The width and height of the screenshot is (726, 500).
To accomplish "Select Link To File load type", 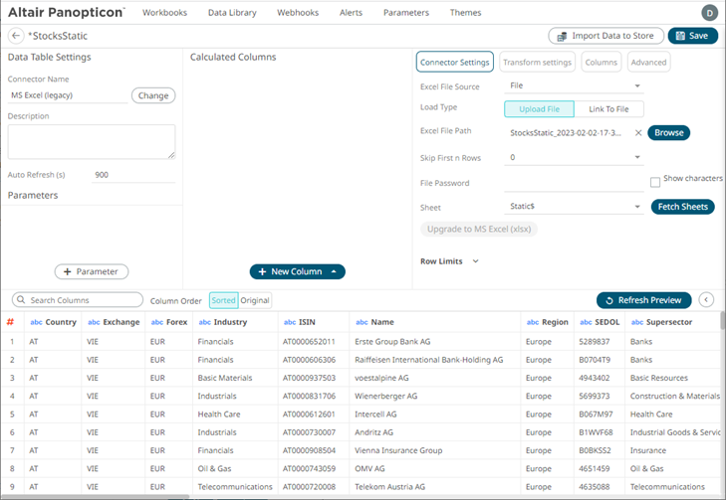I will pos(608,109).
